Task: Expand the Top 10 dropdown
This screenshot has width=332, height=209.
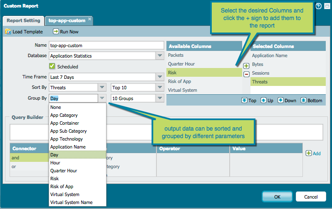Action: coord(160,87)
